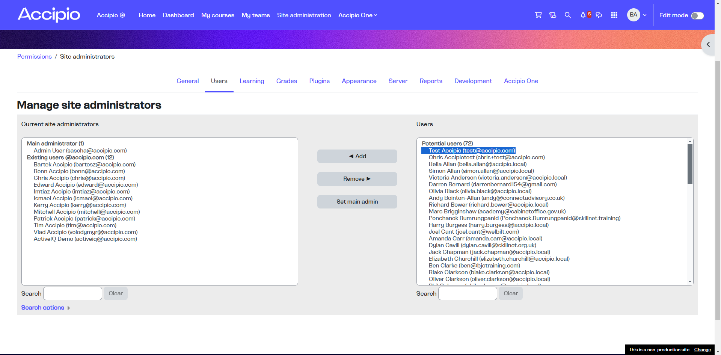Click Set main admin button

point(357,202)
